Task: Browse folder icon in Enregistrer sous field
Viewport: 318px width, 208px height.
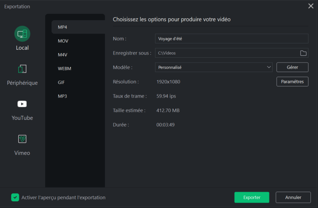Action: (303, 53)
